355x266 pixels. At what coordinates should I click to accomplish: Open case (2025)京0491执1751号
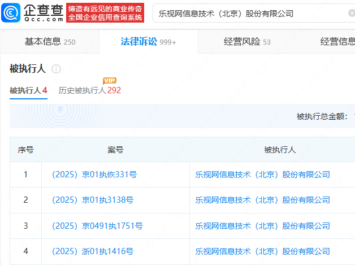[97, 226]
